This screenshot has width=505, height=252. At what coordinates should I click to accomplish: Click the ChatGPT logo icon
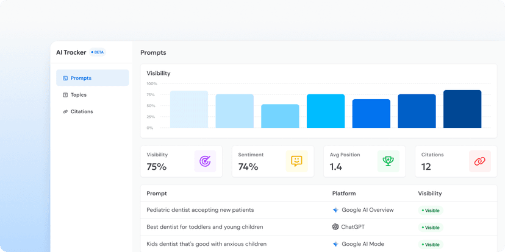[x=335, y=227]
